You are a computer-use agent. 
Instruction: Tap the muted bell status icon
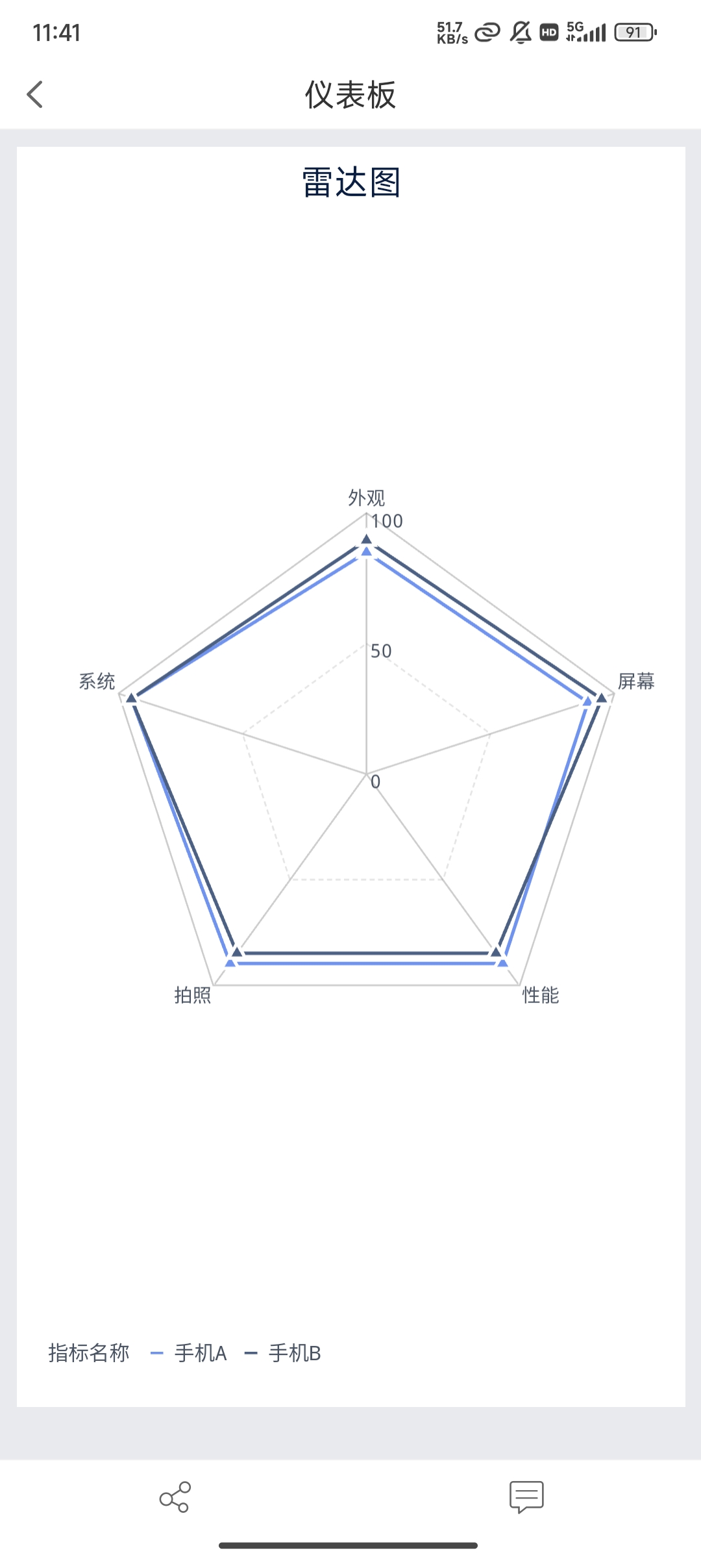[x=521, y=32]
